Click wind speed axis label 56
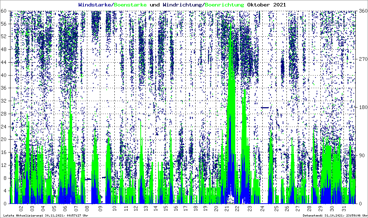 [4, 24]
